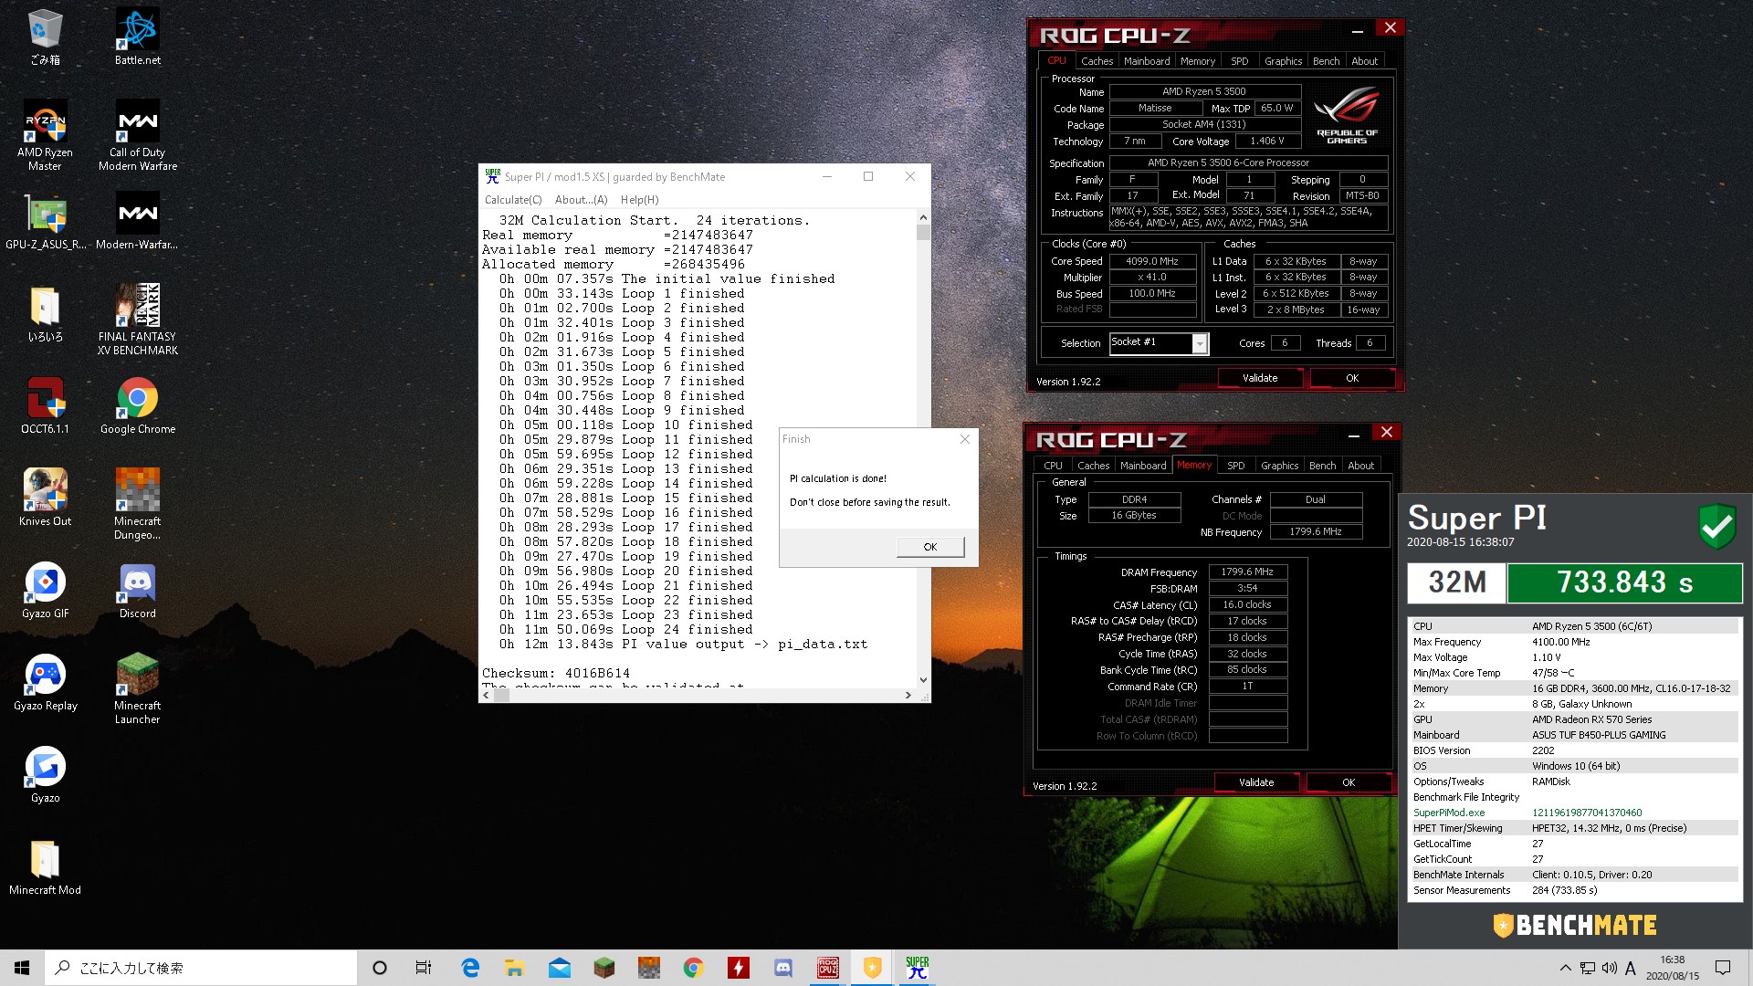
Task: Show hidden system tray icons
Action: click(1566, 968)
